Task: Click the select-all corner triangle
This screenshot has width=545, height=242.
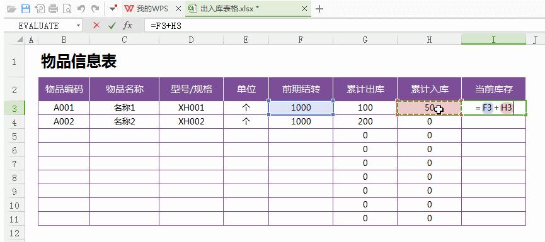Action: coord(20,40)
